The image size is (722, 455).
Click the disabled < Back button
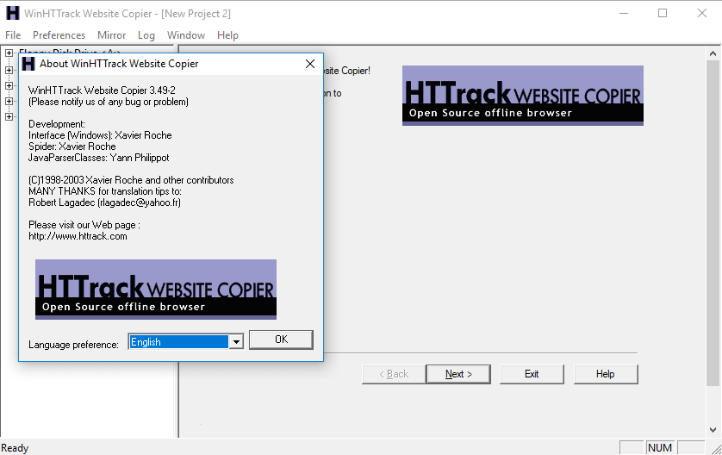(x=394, y=374)
